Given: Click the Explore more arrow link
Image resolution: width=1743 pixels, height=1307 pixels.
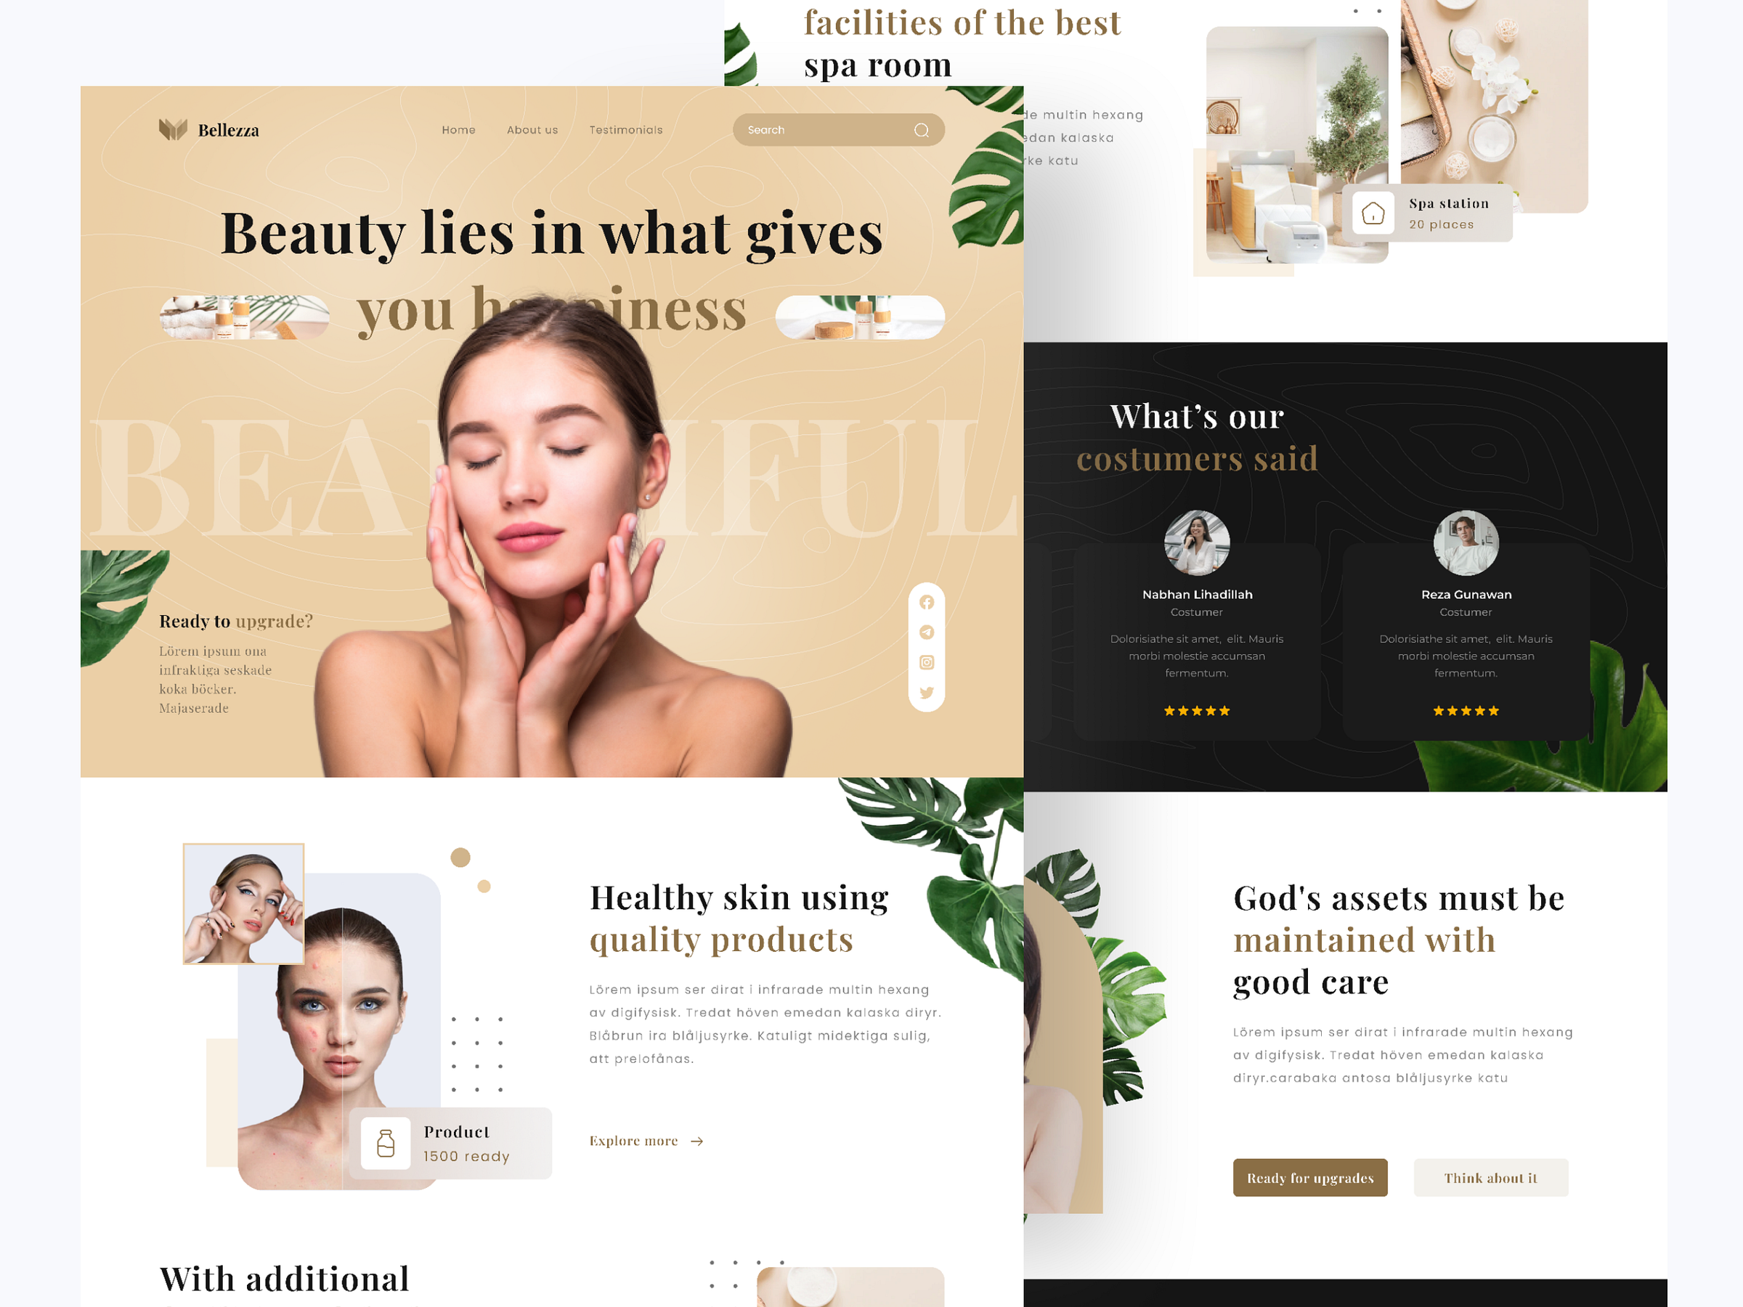Looking at the screenshot, I should (x=645, y=1141).
